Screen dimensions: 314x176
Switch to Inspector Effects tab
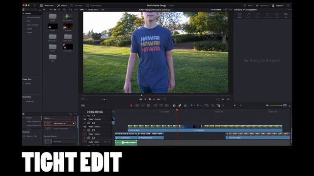[x=258, y=15]
